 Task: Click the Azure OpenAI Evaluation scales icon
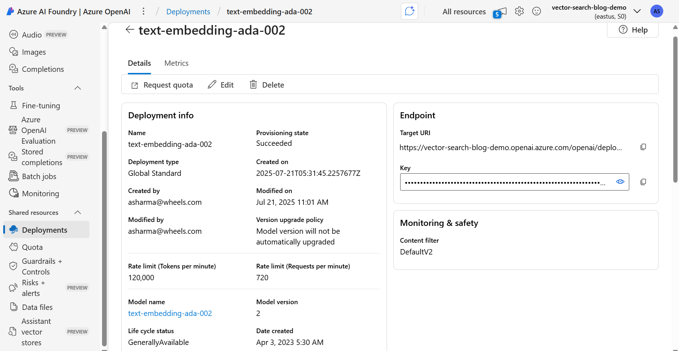click(x=13, y=130)
